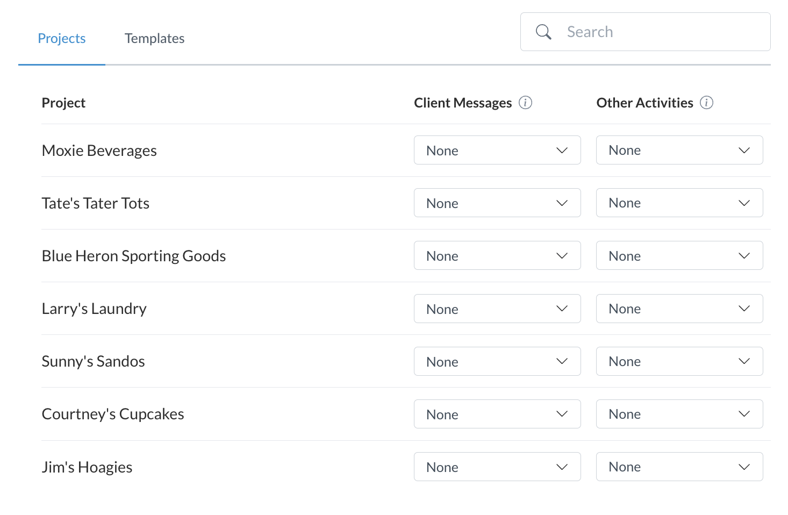Select the Projects tab

(x=62, y=39)
